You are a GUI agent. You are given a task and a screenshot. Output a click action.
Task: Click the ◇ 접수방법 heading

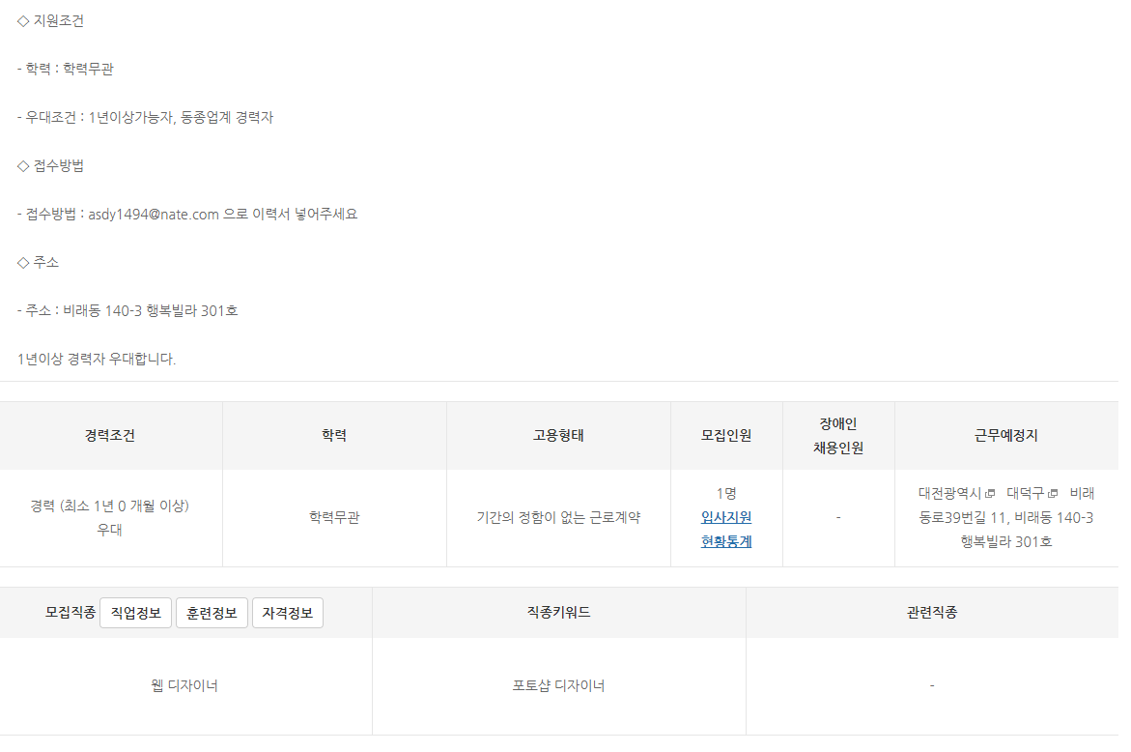50,166
